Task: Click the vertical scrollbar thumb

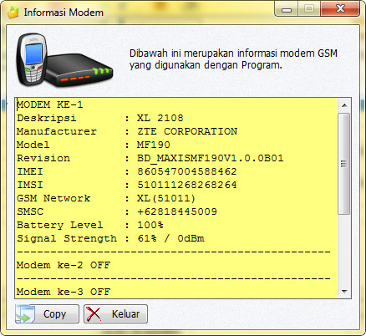Action: pos(344,164)
